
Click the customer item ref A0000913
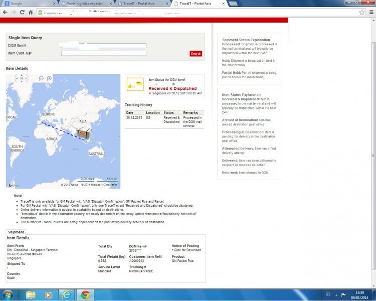tap(136, 261)
